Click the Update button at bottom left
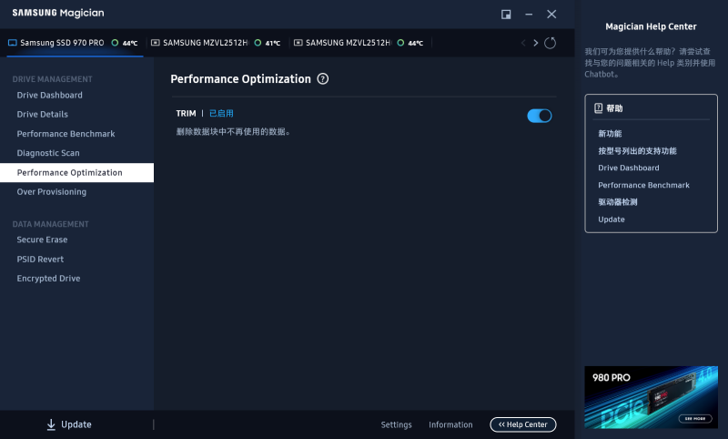728x439 pixels. (69, 424)
